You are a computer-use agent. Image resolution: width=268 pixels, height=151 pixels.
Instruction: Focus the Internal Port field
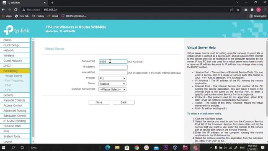[x=113, y=73]
